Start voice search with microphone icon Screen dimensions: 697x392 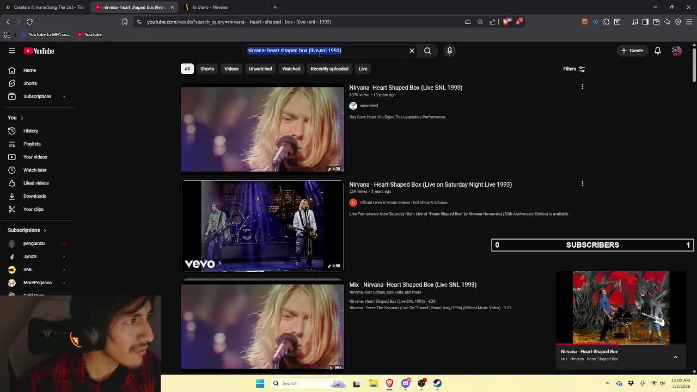[449, 51]
